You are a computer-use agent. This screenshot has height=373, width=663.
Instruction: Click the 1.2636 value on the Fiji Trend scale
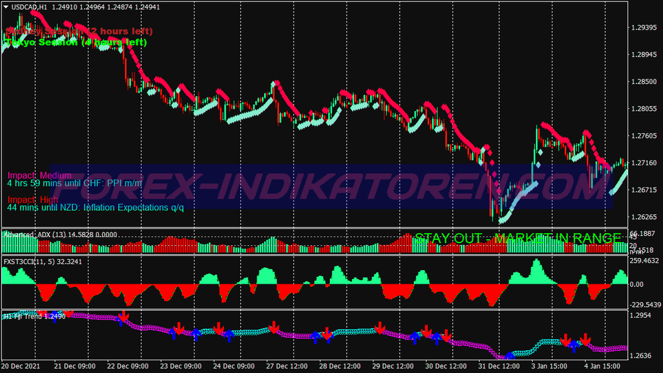coord(640,356)
